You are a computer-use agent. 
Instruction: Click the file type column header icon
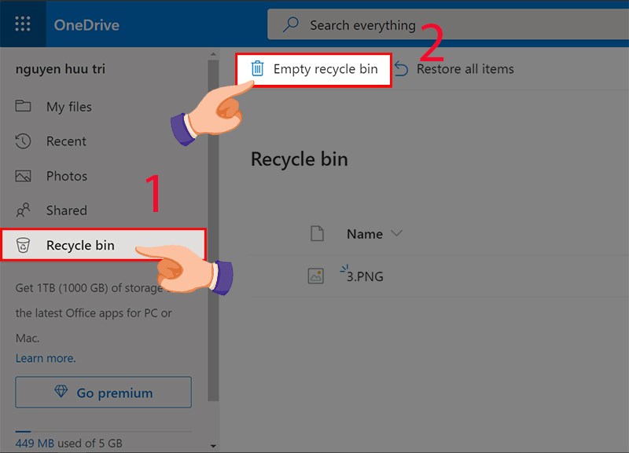click(317, 233)
